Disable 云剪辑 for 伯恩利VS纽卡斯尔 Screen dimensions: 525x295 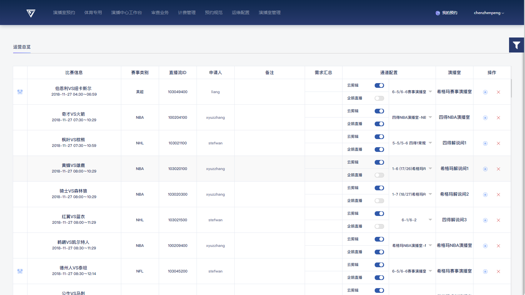[x=379, y=85]
